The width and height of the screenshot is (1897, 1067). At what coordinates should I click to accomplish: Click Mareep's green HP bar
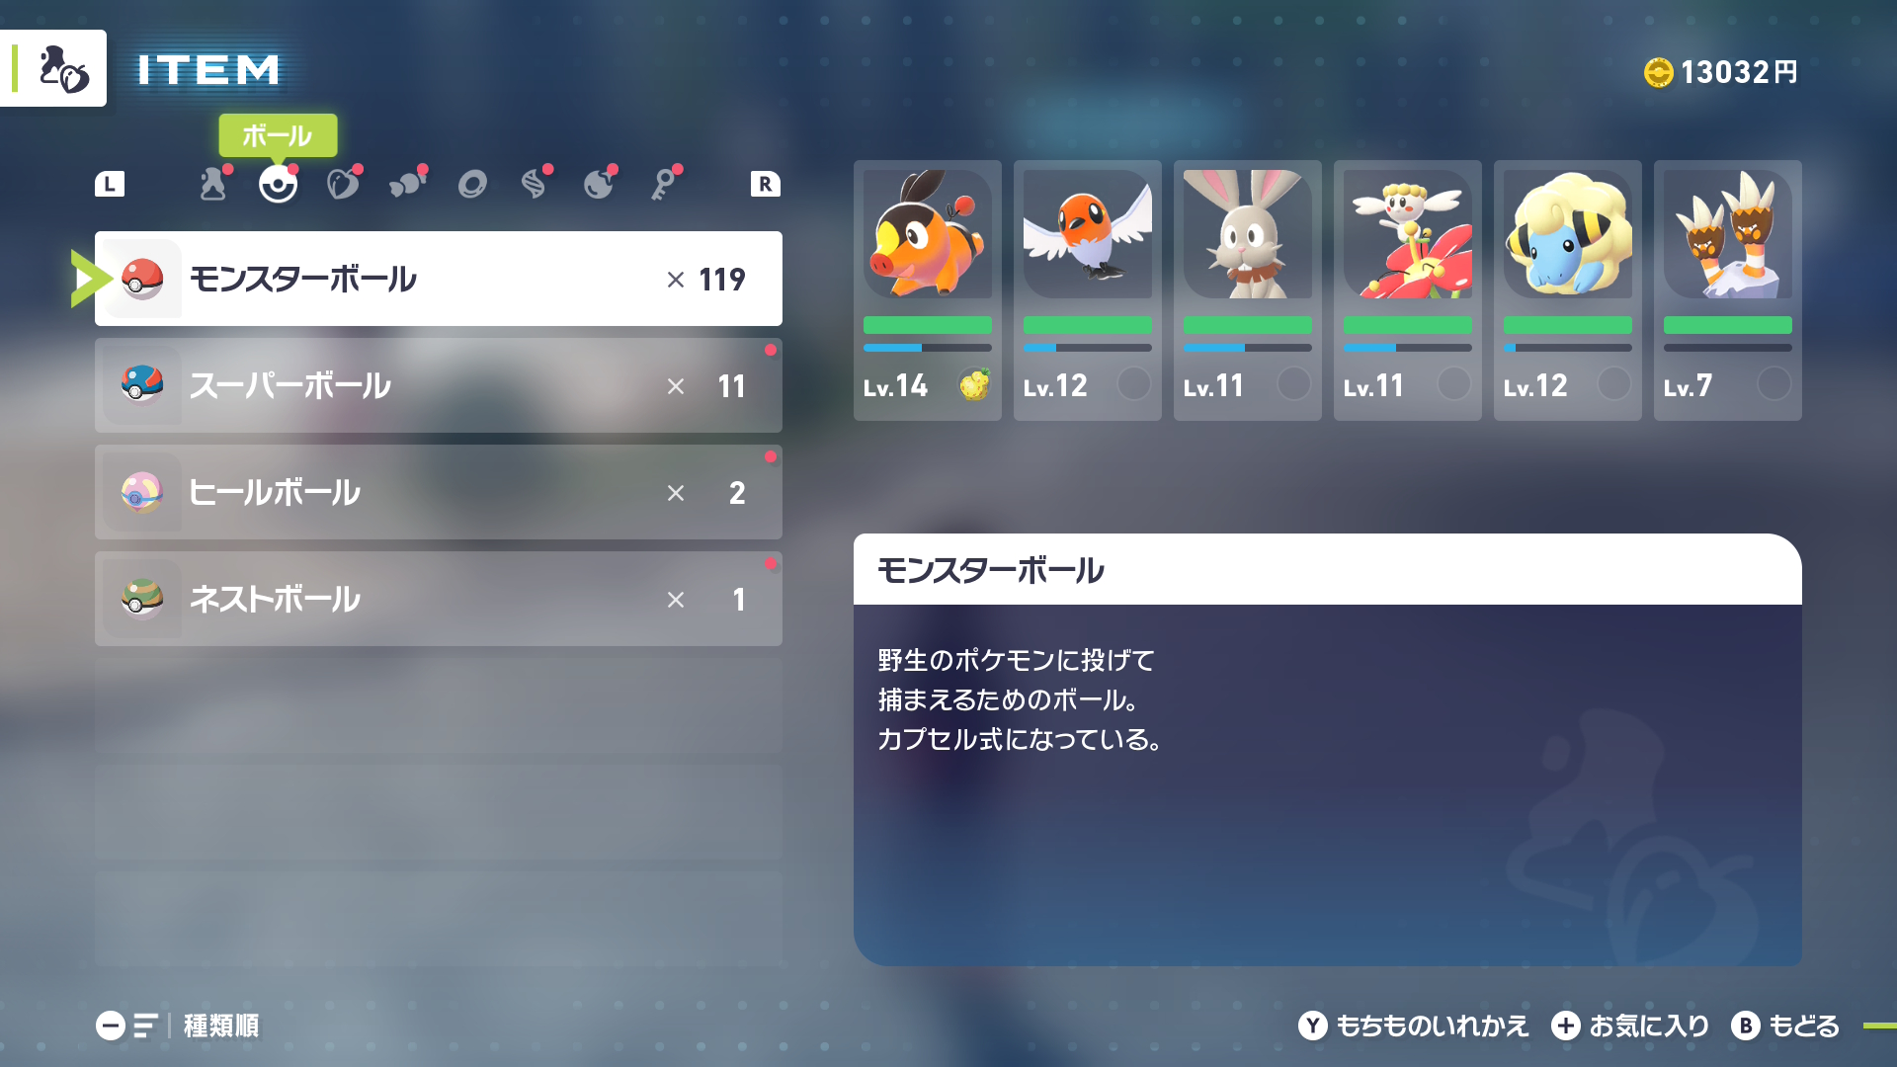click(x=1567, y=325)
